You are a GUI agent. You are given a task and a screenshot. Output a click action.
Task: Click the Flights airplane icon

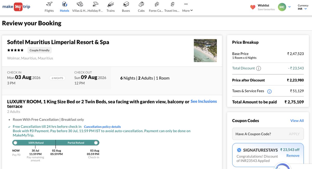[49, 4]
